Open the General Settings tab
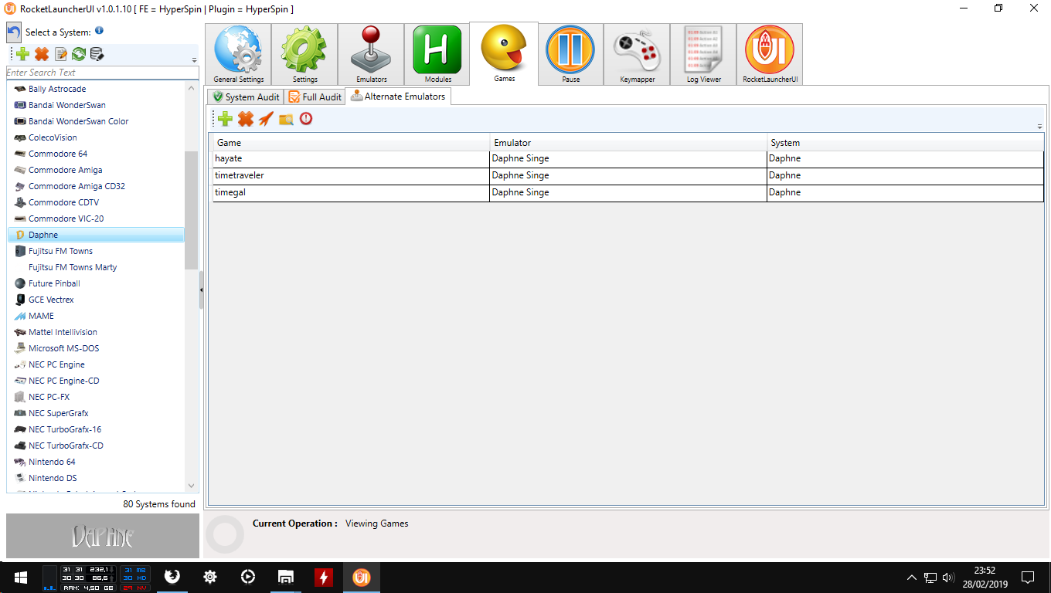1051x593 pixels. 238,54
